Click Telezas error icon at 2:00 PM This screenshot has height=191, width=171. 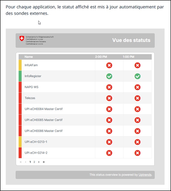point(109,98)
